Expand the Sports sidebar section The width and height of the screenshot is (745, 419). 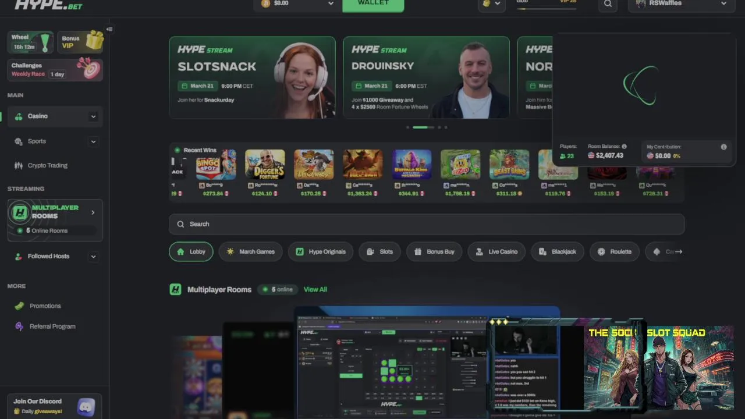pyautogui.click(x=93, y=141)
